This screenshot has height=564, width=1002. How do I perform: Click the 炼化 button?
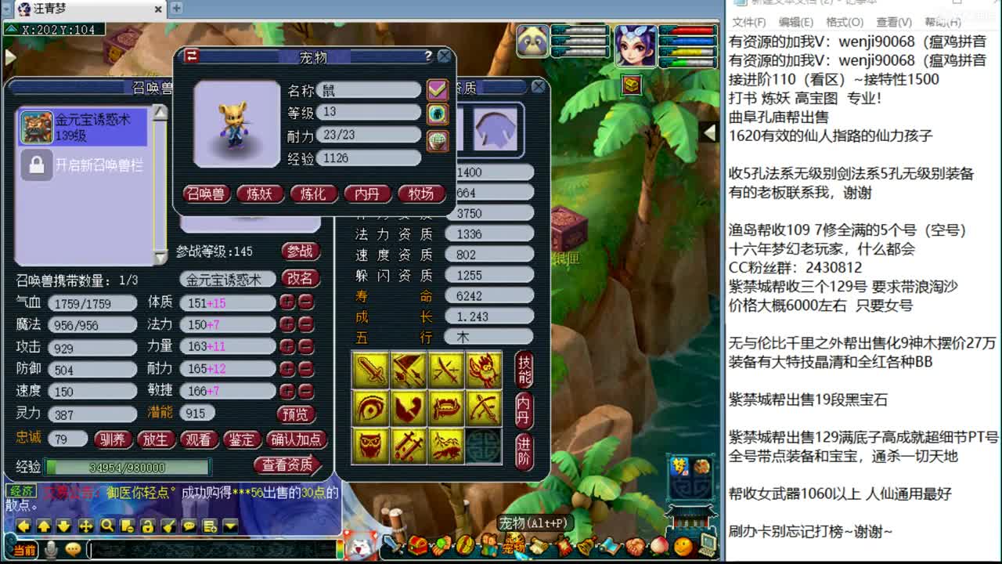(313, 193)
